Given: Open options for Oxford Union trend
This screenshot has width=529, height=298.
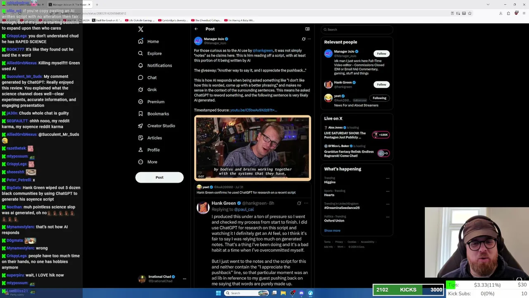Looking at the screenshot, I should click(x=388, y=217).
